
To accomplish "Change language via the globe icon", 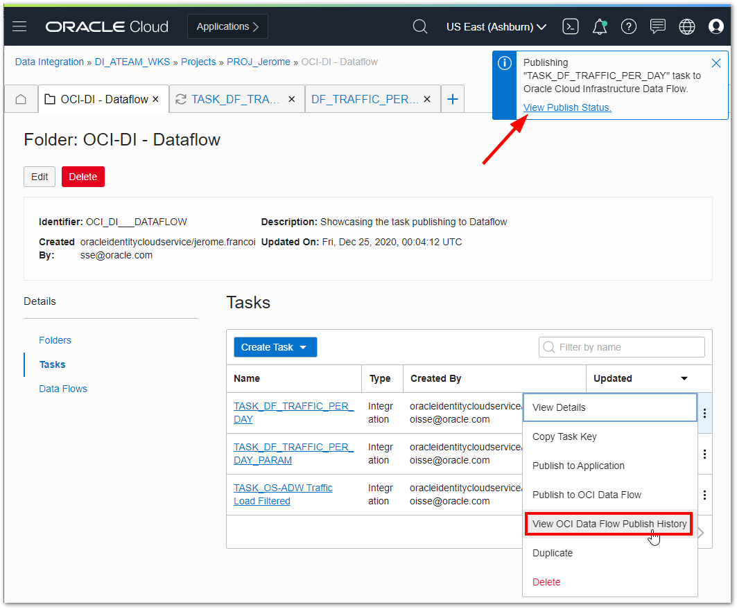I will pos(686,26).
